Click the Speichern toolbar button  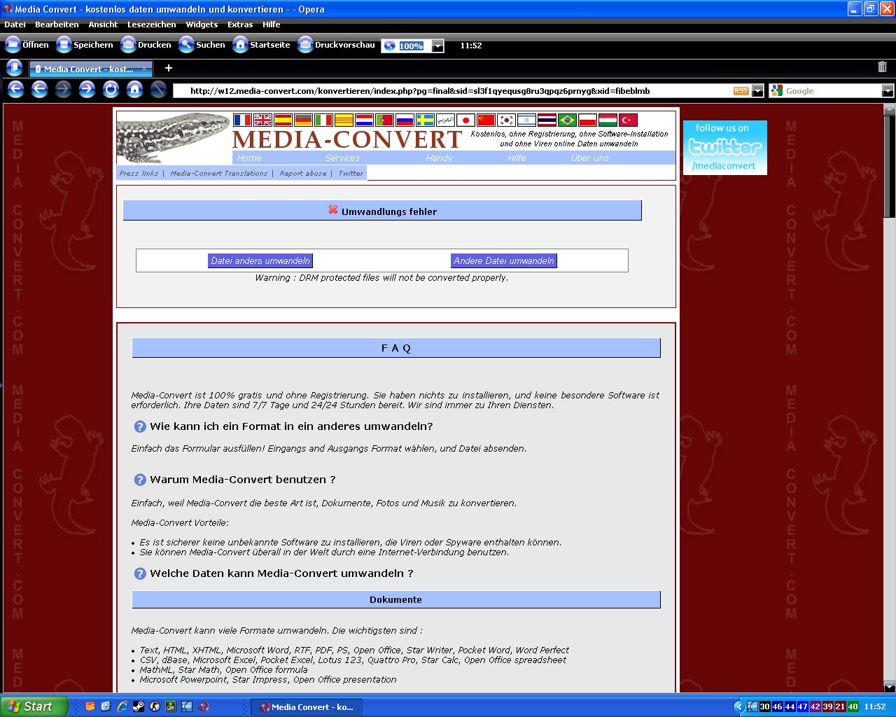[x=85, y=45]
